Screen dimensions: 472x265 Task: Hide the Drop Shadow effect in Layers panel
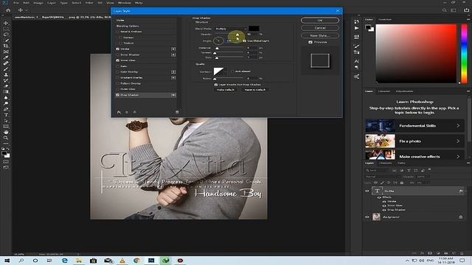pos(384,210)
